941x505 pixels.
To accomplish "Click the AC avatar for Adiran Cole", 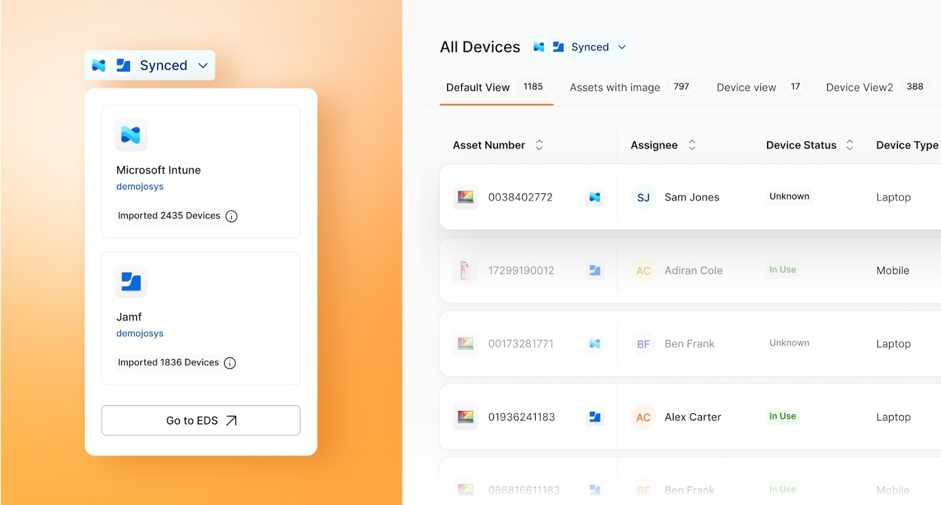I will (x=643, y=270).
